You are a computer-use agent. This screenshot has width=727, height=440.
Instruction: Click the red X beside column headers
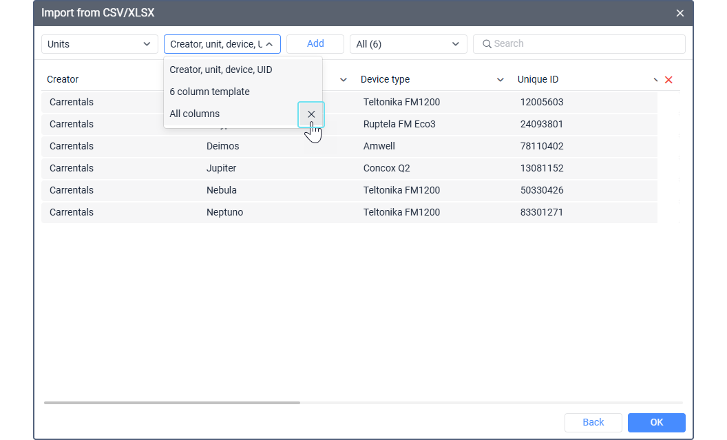(x=668, y=80)
